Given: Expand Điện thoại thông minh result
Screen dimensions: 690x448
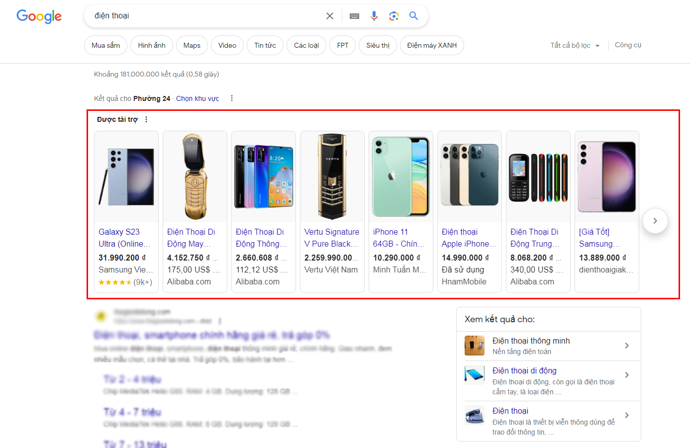Looking at the screenshot, I should pyautogui.click(x=627, y=346).
